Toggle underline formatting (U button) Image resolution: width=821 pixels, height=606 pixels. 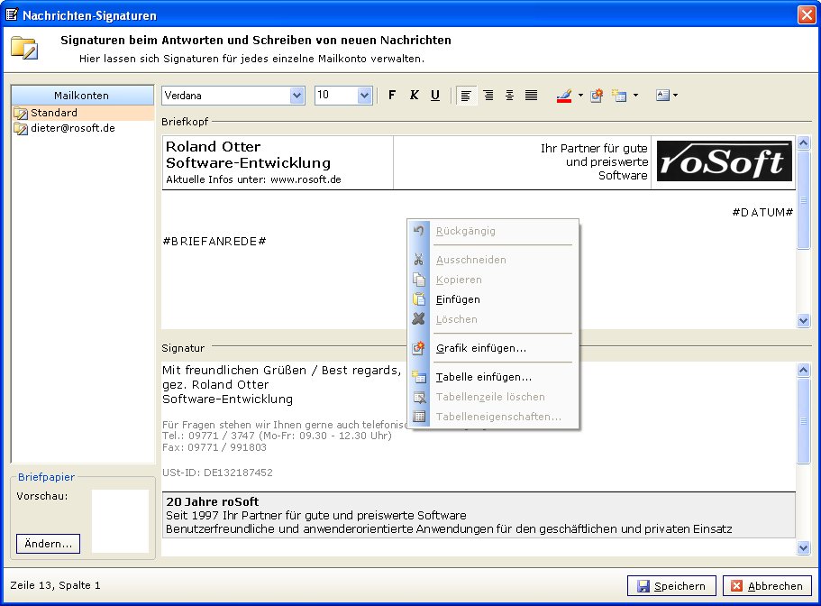click(435, 96)
